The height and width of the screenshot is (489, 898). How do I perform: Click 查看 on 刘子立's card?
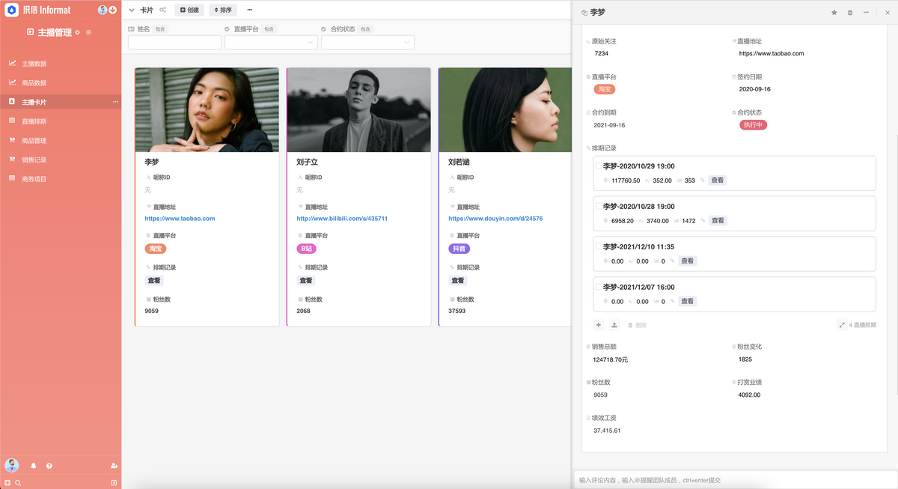pyautogui.click(x=305, y=281)
